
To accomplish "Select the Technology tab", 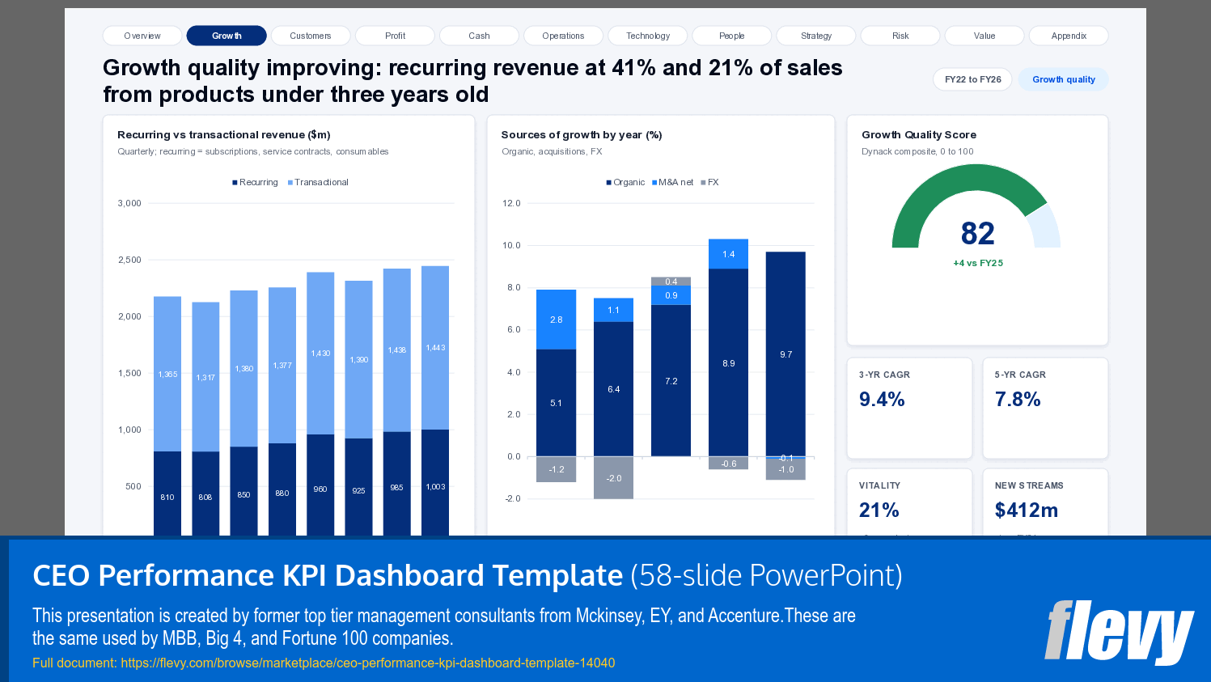I will (648, 36).
